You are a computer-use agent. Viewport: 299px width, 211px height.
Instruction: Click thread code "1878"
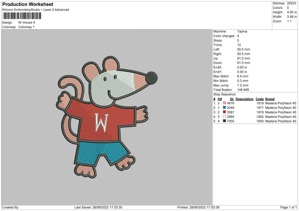tap(260, 112)
